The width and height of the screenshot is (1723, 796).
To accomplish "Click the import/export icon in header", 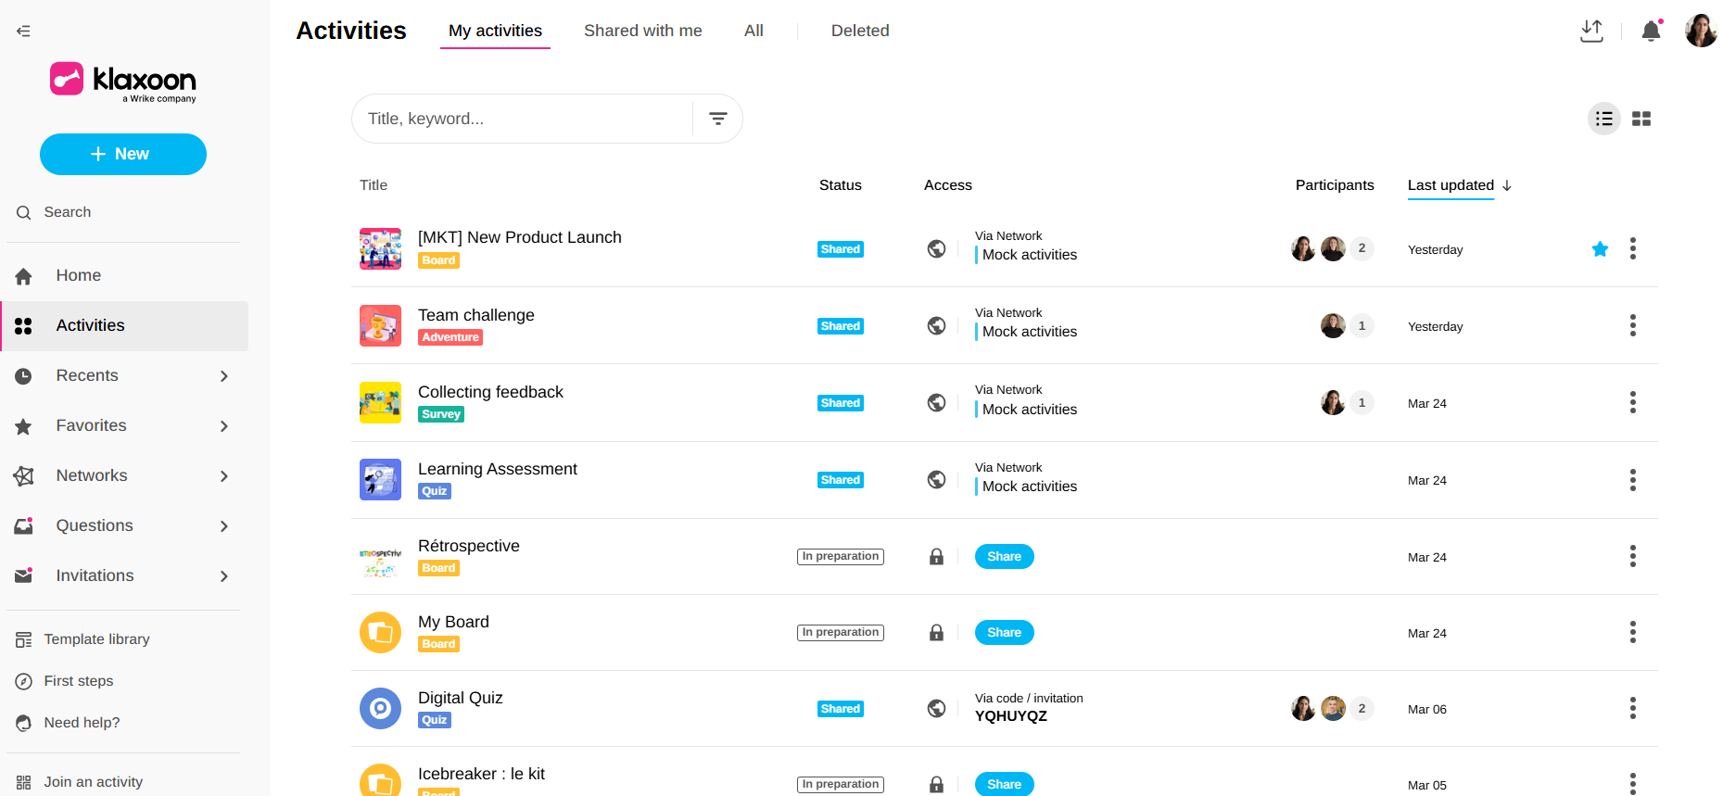I will 1591,32.
